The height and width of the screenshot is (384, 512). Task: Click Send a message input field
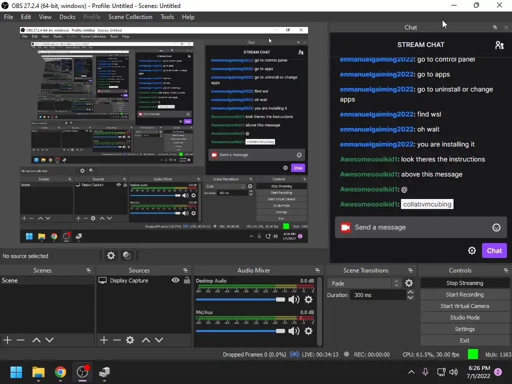[x=420, y=227]
